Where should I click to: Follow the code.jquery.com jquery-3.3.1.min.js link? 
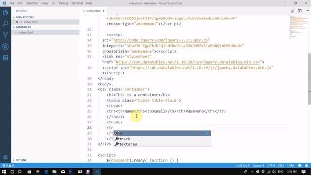tap(160, 40)
